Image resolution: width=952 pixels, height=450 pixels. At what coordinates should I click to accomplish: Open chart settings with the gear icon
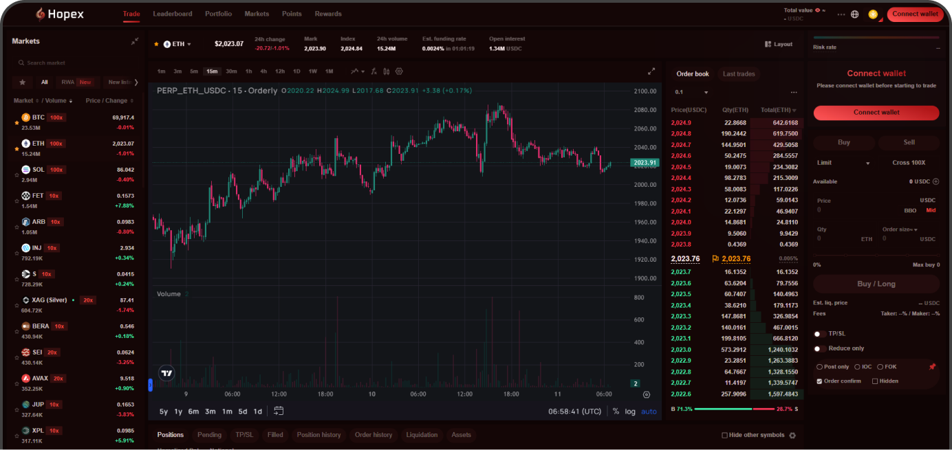[399, 71]
